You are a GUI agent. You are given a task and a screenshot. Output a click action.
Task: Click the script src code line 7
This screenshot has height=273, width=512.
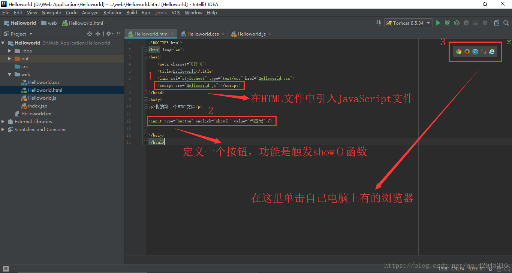tap(199, 85)
